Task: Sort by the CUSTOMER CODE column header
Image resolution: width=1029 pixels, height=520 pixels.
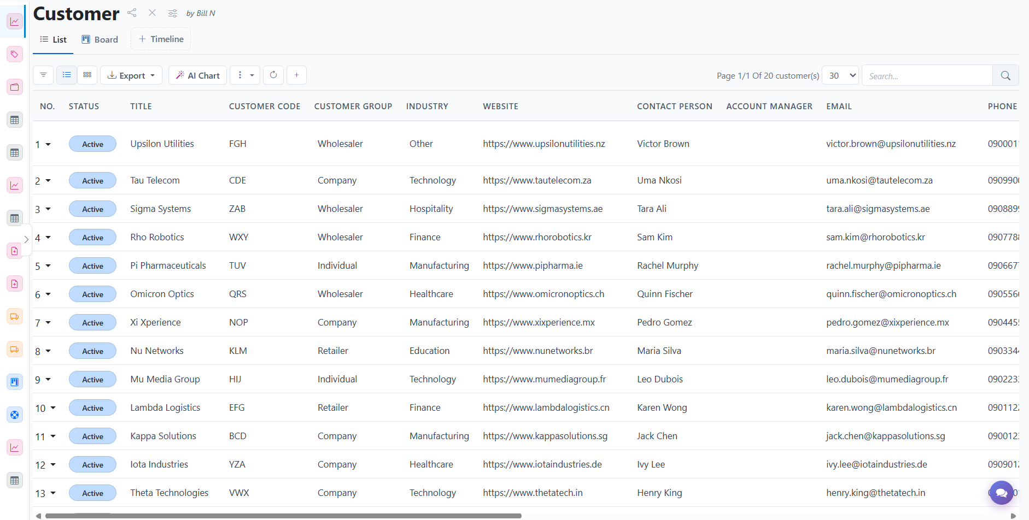Action: click(265, 107)
